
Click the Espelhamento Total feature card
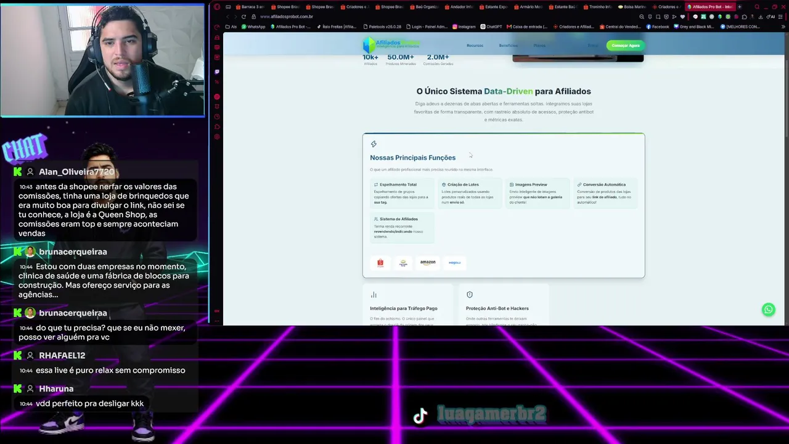pos(402,194)
